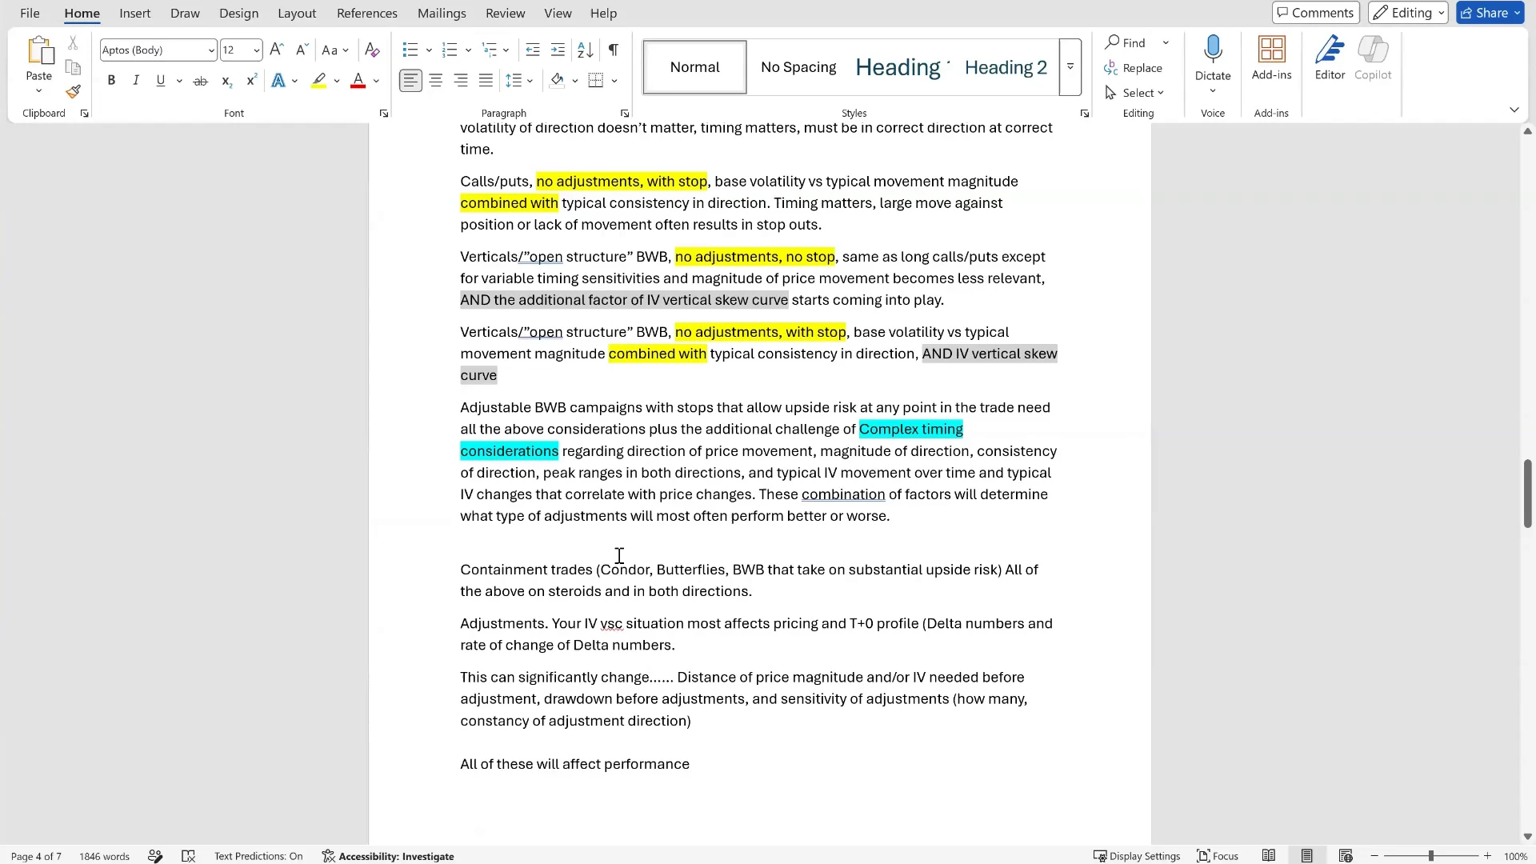The image size is (1536, 864).
Task: Adjust the zoom slider
Action: (x=1431, y=856)
